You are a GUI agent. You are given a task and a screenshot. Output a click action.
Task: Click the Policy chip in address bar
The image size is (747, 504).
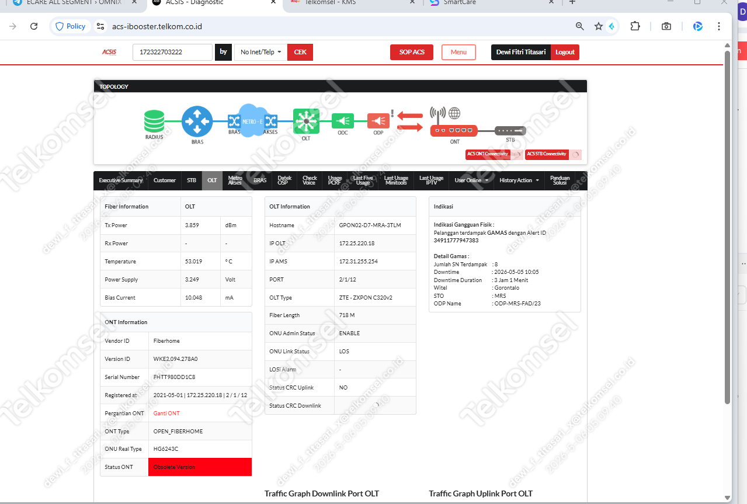(x=71, y=26)
